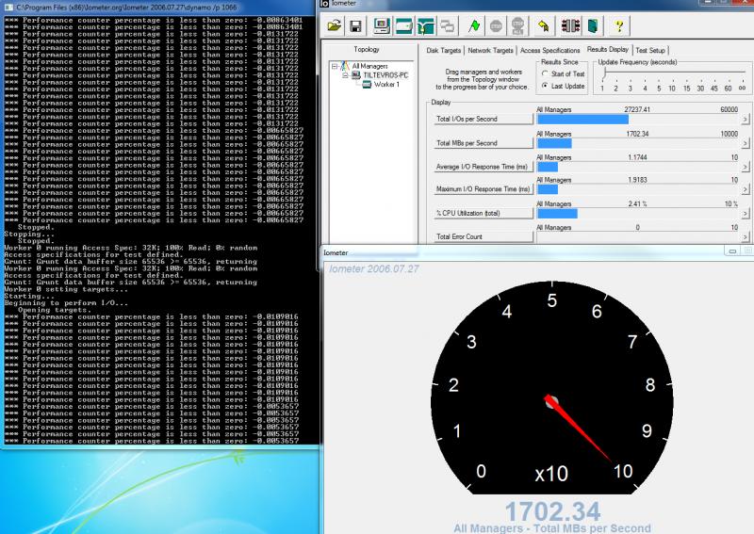Open the % CPU Utilization chart arrow
Screen dimensions: 754x534
pyautogui.click(x=745, y=213)
